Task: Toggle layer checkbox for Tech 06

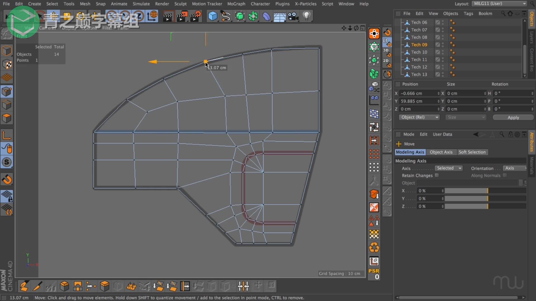Action: [437, 22]
